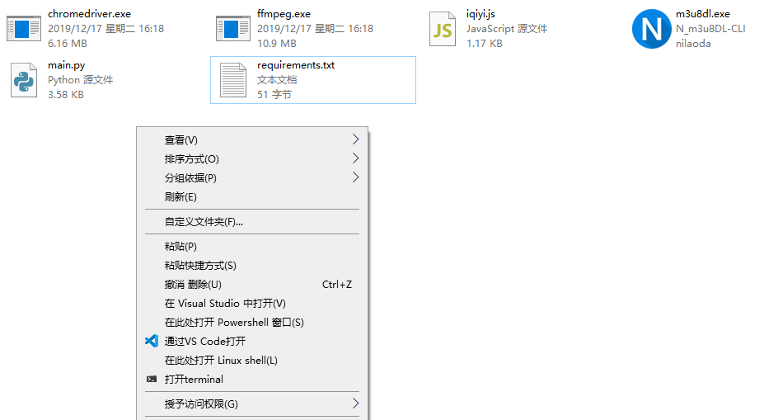Click the ffmpeg.exe file name

[x=284, y=14]
